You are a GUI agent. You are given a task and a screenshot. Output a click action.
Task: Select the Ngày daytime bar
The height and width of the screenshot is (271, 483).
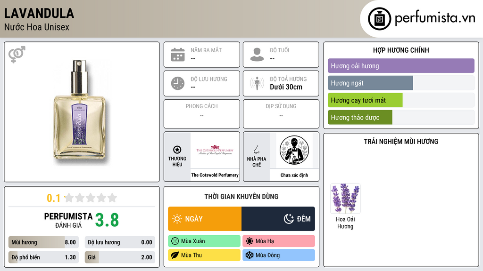pos(205,219)
